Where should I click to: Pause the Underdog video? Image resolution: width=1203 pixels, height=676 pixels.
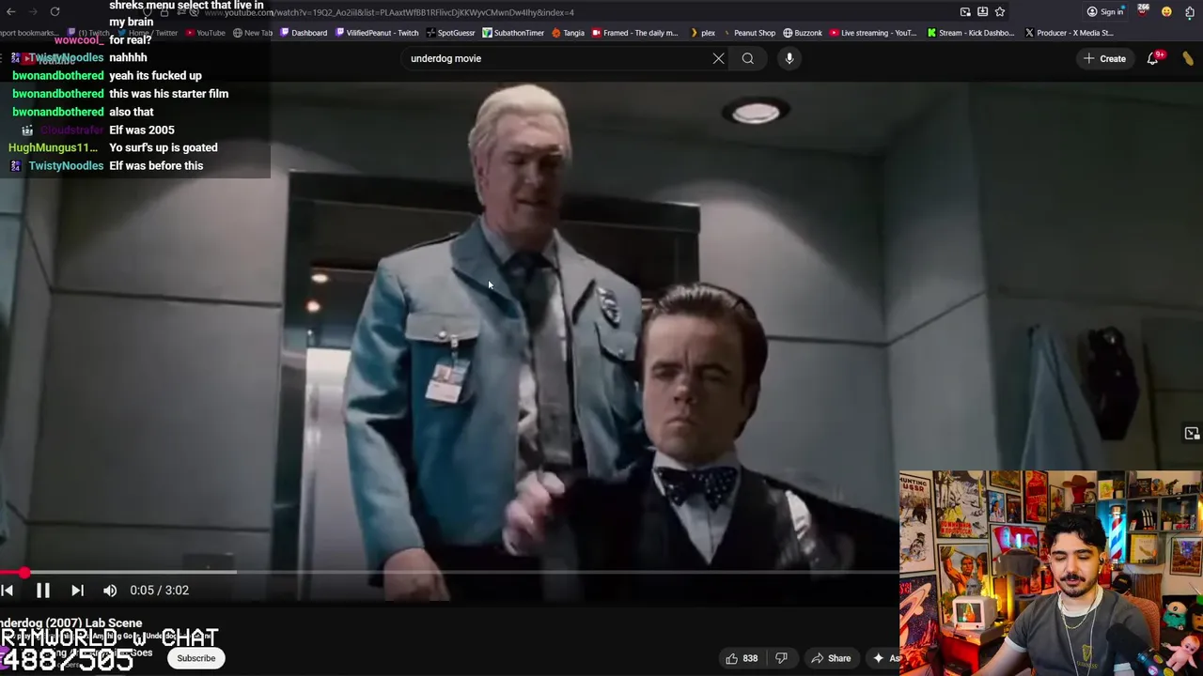[x=42, y=591]
